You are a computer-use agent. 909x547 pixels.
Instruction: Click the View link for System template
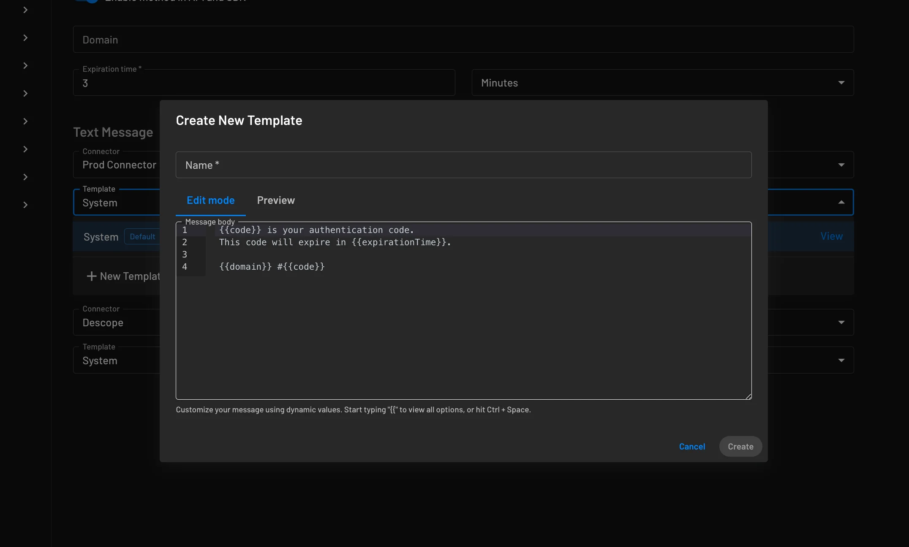click(x=832, y=236)
